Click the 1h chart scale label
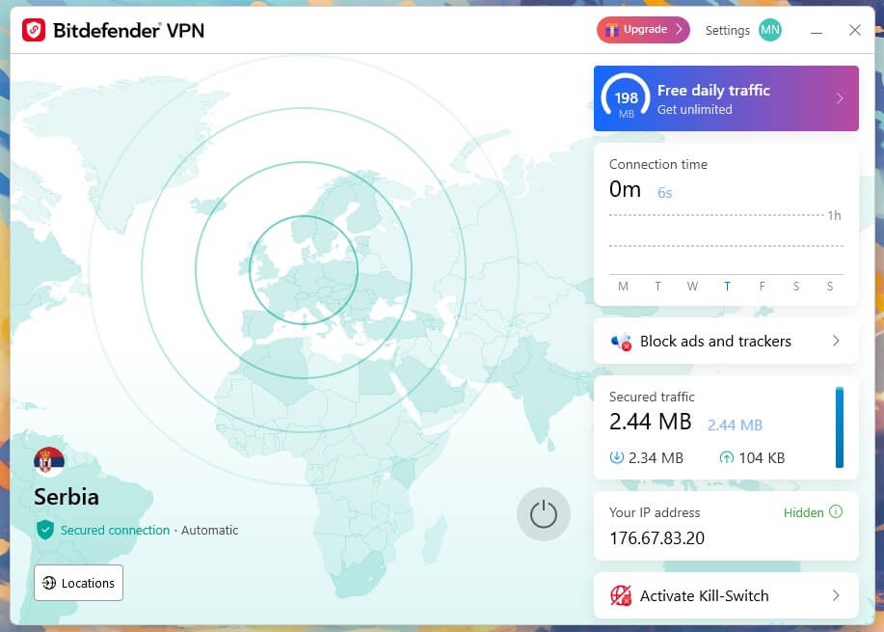884x632 pixels. (835, 215)
